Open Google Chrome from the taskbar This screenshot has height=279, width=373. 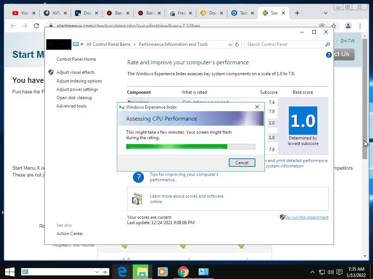[x=183, y=272]
